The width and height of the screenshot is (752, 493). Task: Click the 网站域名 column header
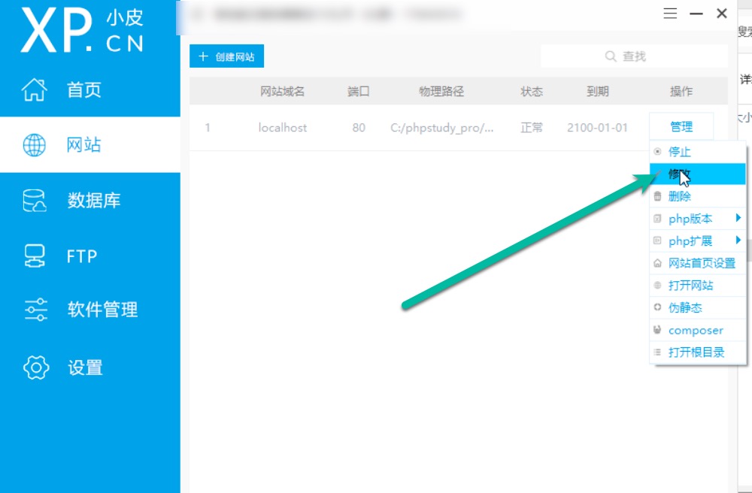coord(283,91)
